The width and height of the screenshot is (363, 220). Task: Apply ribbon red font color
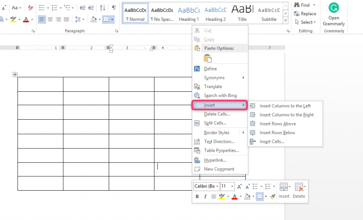(26, 19)
